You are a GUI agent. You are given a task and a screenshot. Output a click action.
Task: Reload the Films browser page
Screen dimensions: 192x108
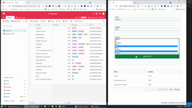[x=117, y=6]
